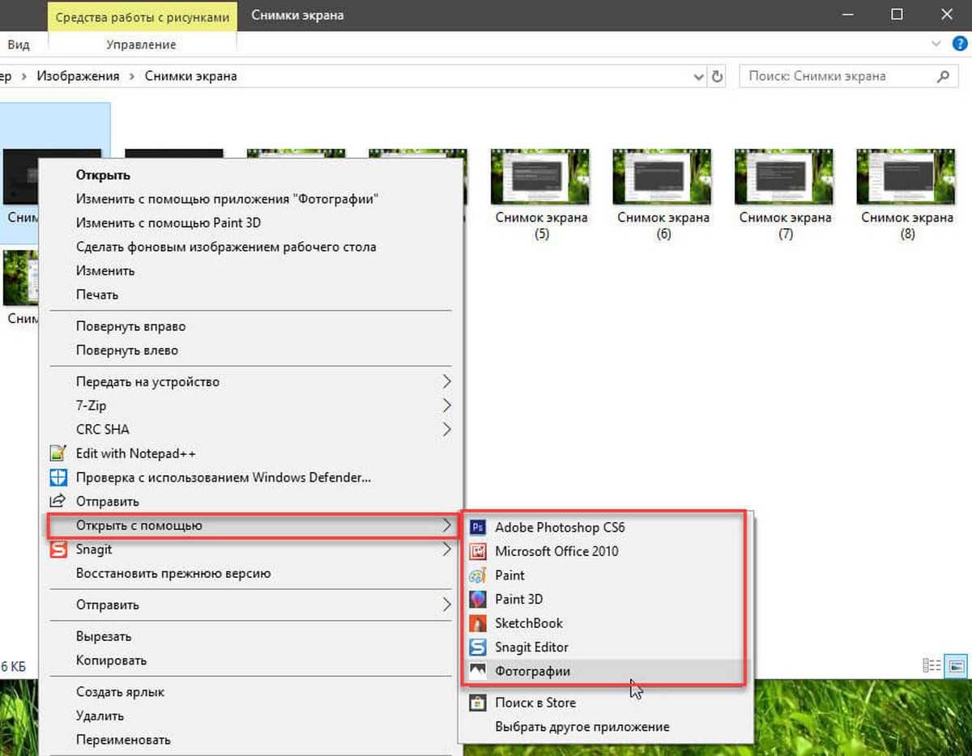
Task: Pick the Snagit Editor icon
Action: [478, 648]
